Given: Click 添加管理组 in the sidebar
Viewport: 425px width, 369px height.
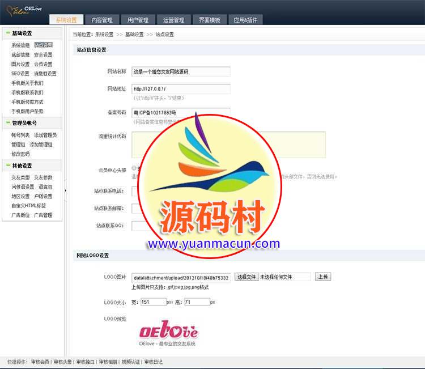Looking at the screenshot, I should point(41,145).
